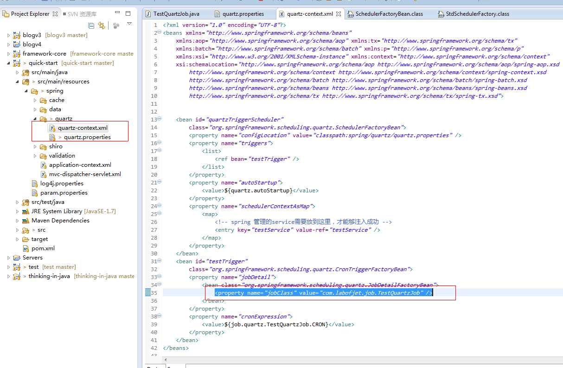Expand the Maven Dependencies node
This screenshot has height=368, width=563.
pos(18,221)
